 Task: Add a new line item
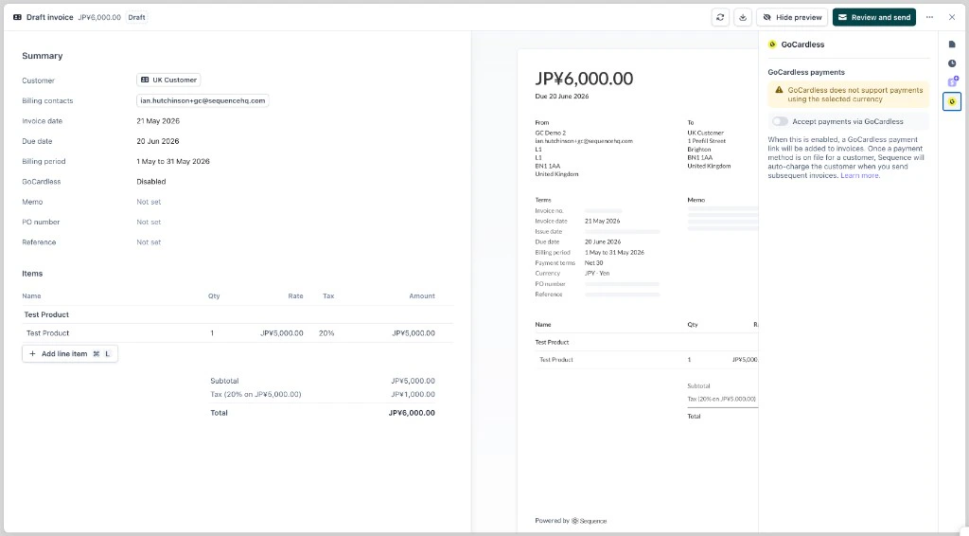click(70, 353)
